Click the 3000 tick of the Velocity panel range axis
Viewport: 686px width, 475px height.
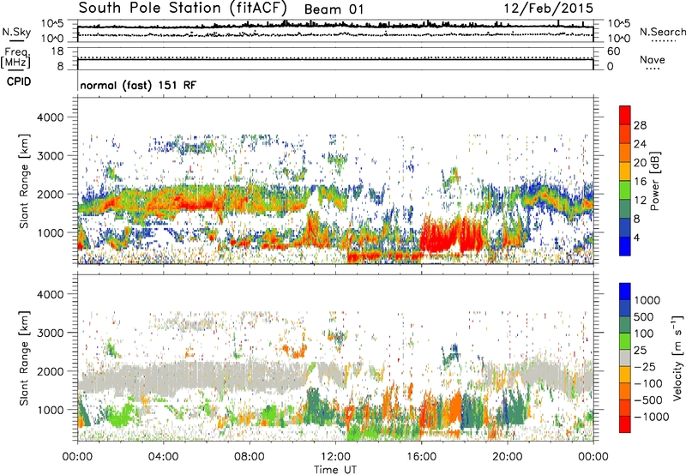(x=50, y=333)
